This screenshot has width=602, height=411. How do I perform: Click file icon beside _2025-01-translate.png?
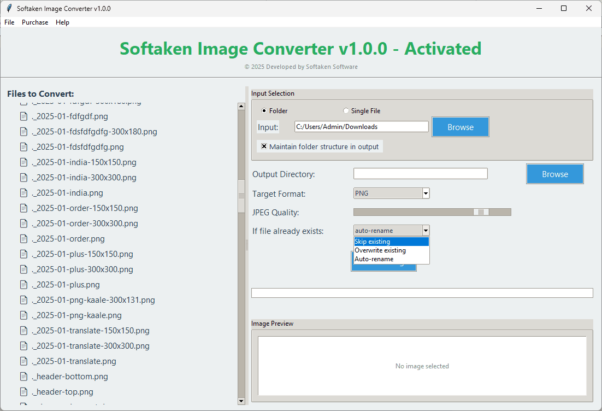pos(24,361)
